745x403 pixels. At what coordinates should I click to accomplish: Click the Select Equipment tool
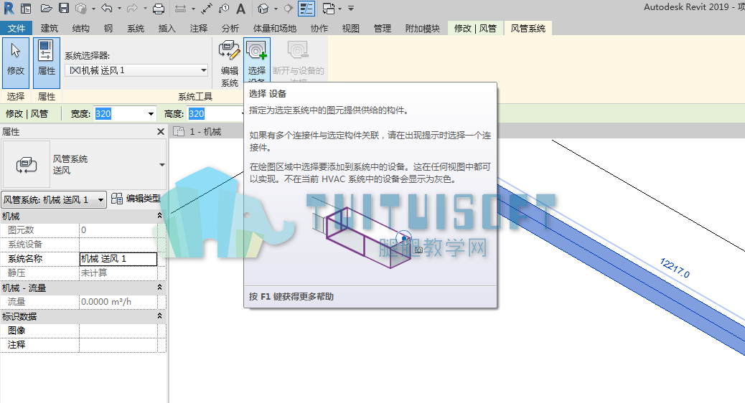(x=257, y=60)
